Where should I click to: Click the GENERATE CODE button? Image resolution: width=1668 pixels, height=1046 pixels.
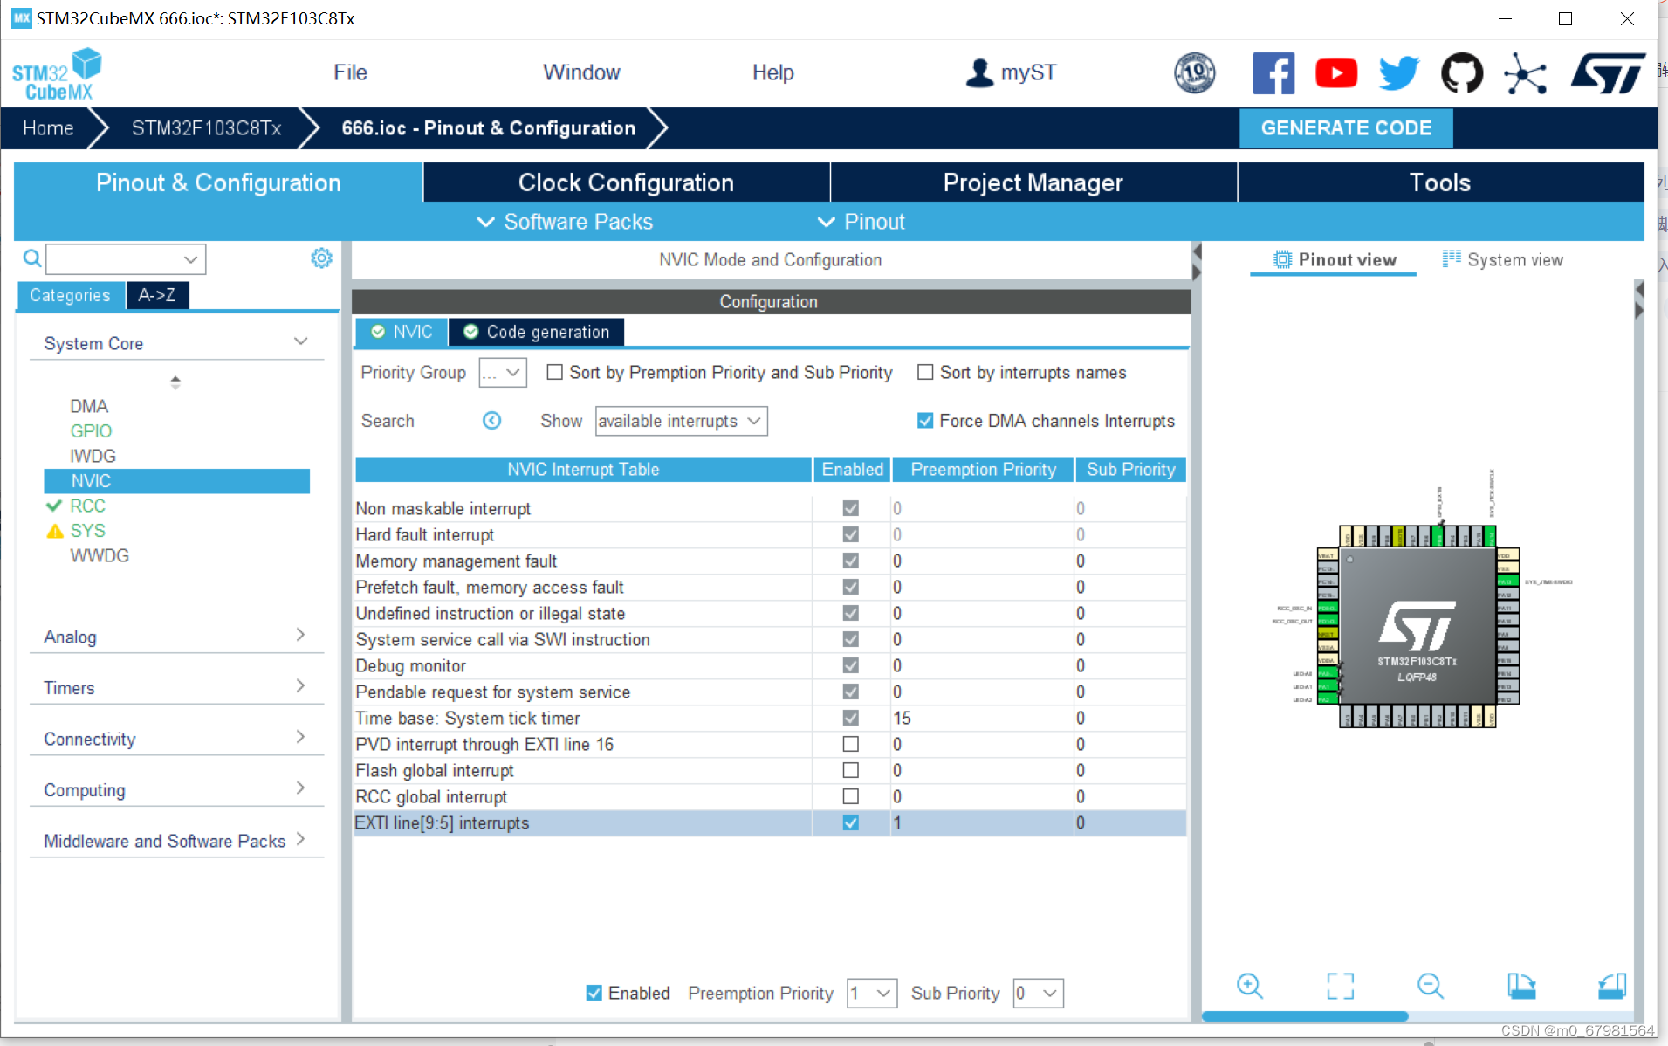coord(1346,128)
